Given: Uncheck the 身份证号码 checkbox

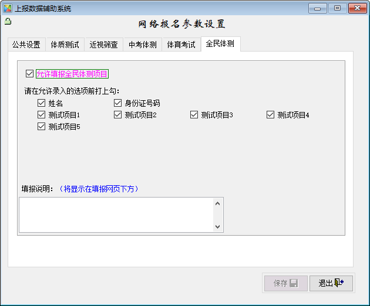Looking at the screenshot, I should click(x=118, y=103).
